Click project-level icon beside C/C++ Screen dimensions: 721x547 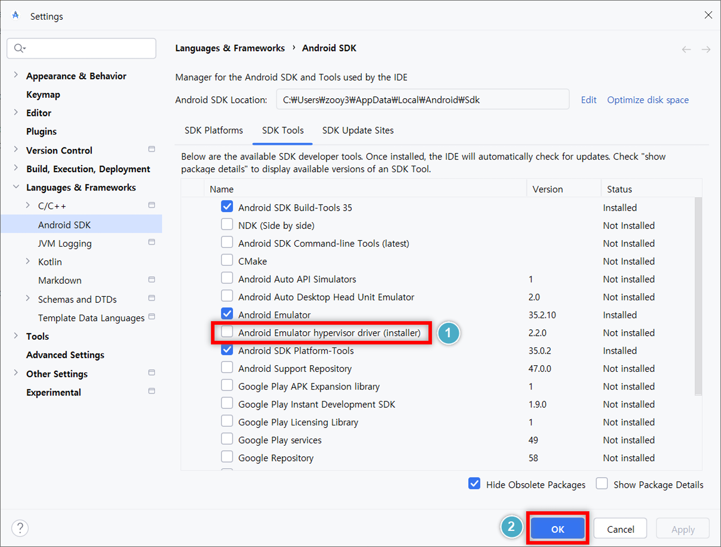point(151,205)
